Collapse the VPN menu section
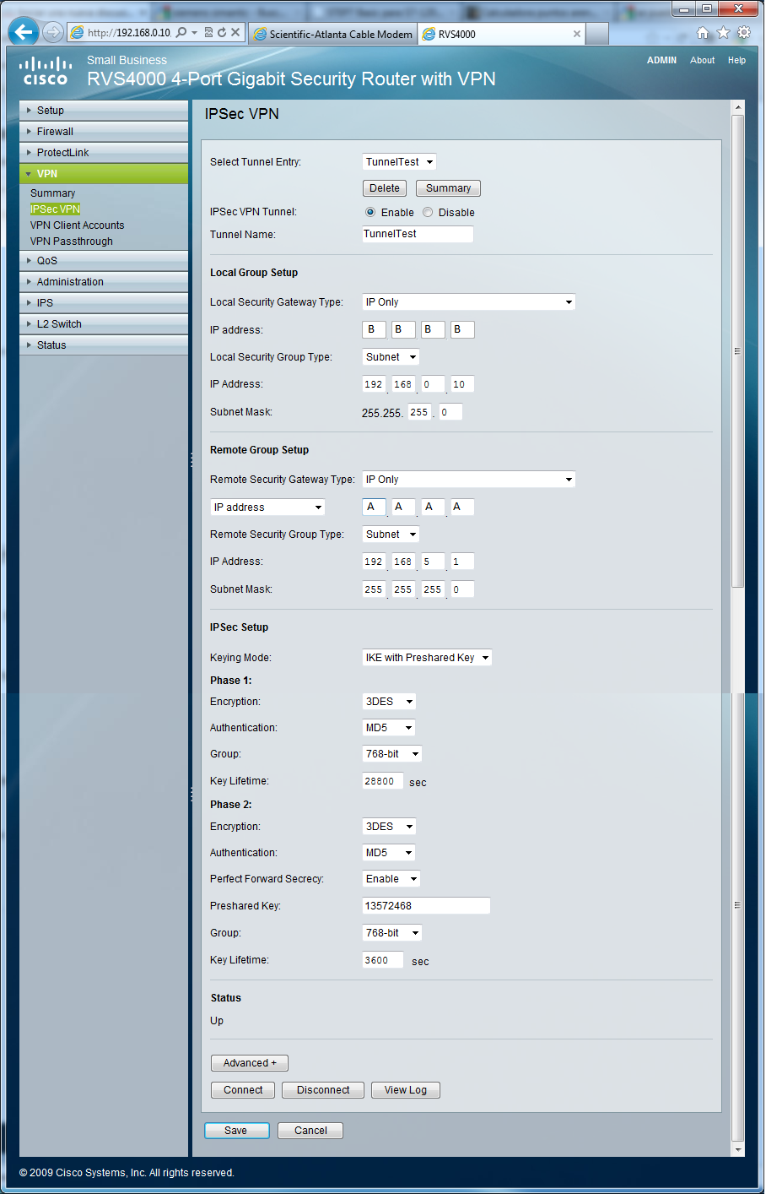 104,174
